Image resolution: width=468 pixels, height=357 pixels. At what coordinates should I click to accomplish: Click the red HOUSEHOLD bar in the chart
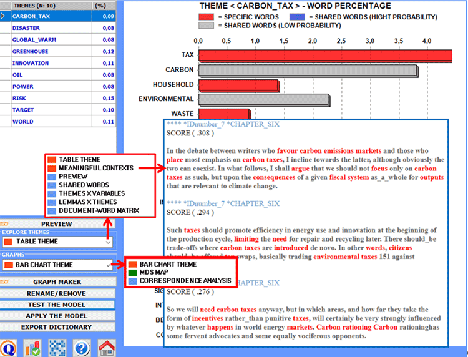[x=239, y=86]
